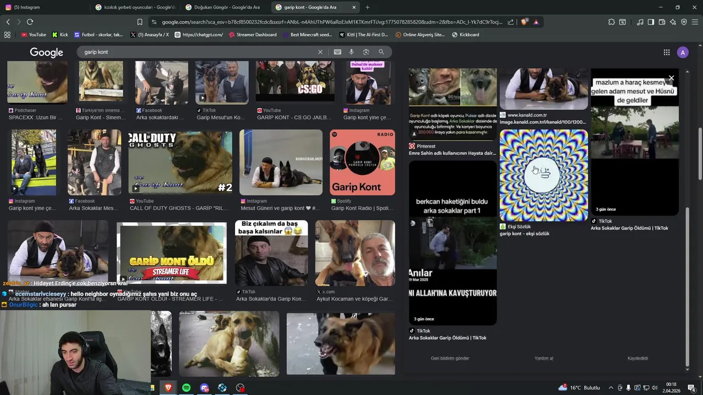Open browser main menu hamburger icon

click(695, 22)
